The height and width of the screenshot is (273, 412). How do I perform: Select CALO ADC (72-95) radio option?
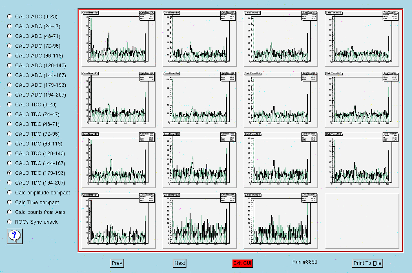tap(9, 46)
